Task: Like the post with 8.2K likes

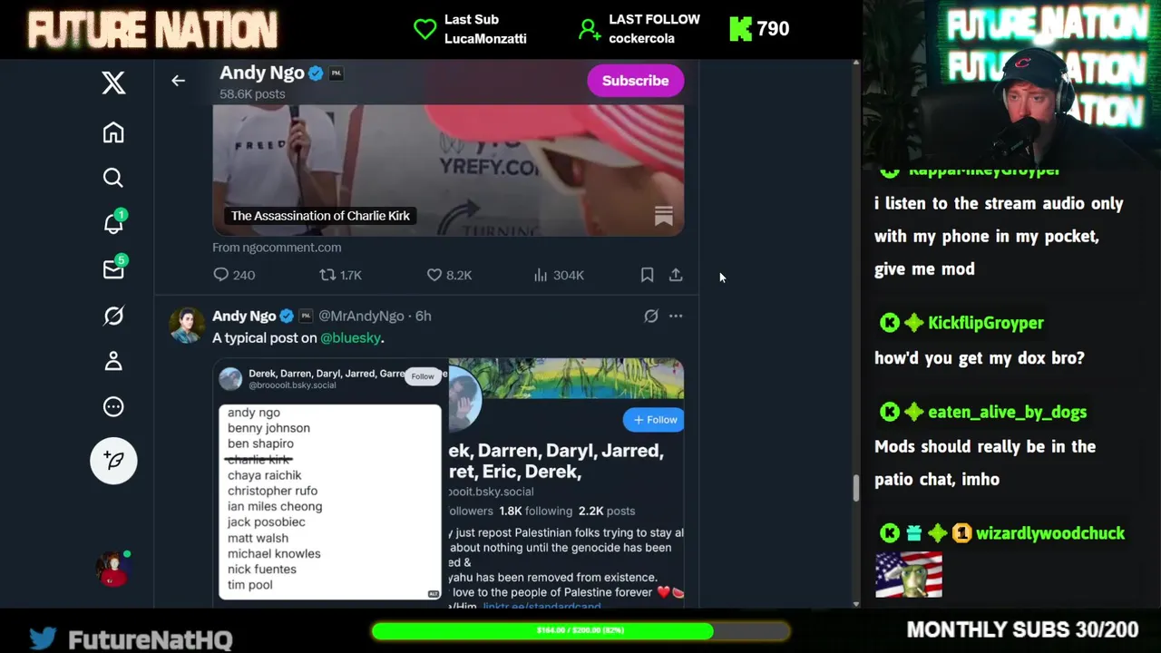Action: [449, 275]
